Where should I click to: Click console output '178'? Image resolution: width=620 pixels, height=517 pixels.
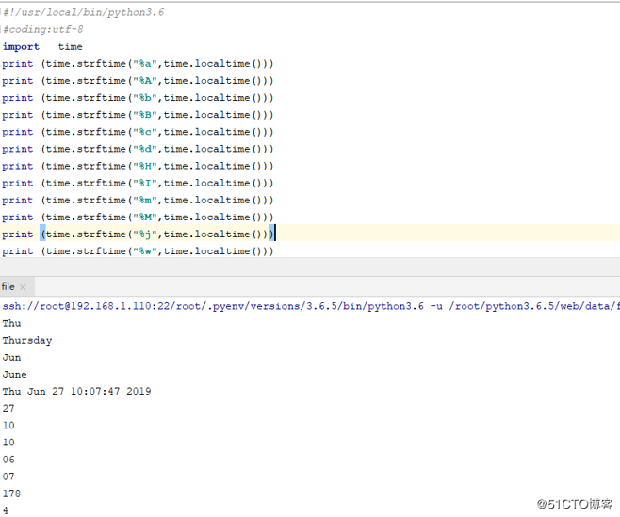point(11,493)
